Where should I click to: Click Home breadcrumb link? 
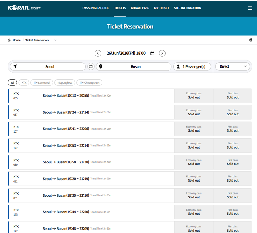pos(16,40)
